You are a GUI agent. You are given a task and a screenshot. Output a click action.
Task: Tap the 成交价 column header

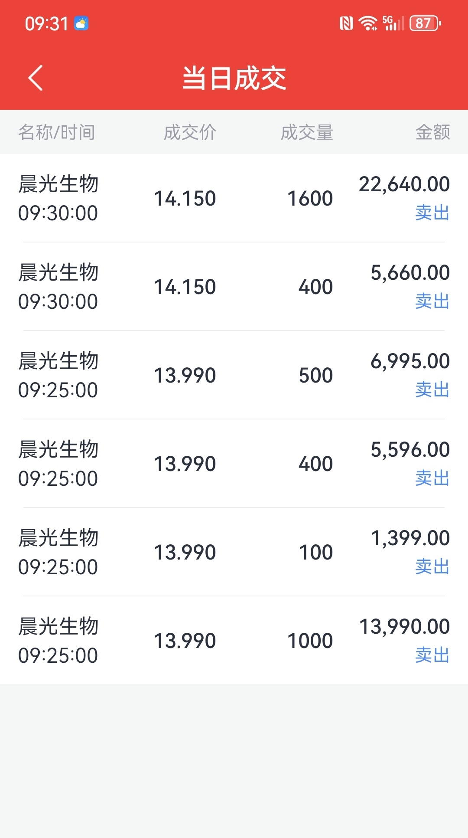pos(190,132)
